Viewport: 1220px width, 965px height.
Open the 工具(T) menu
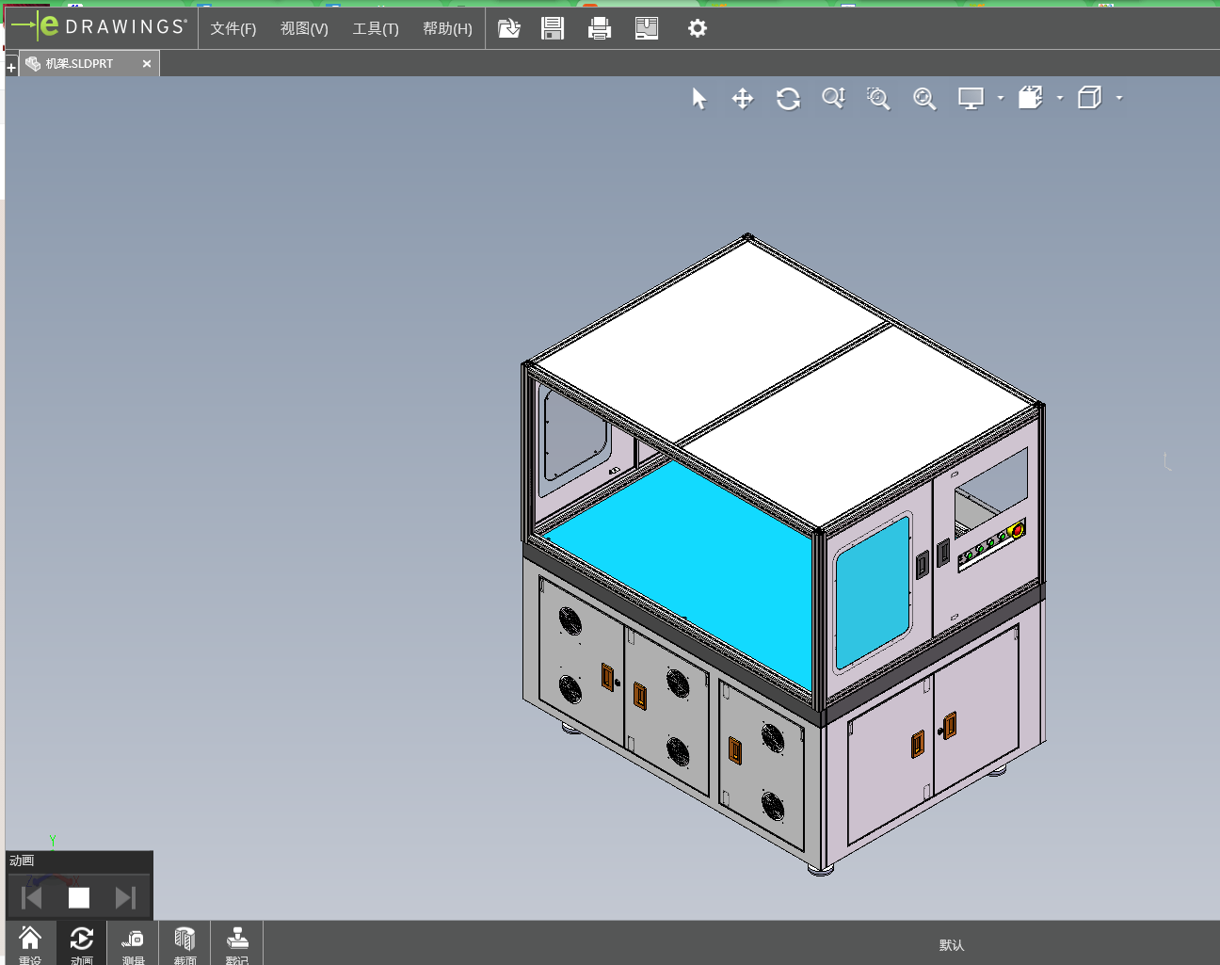pyautogui.click(x=376, y=29)
